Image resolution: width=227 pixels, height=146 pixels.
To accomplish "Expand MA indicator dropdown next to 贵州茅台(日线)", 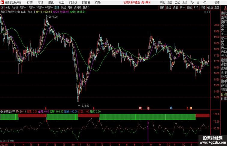I will pyautogui.click(x=19, y=12).
